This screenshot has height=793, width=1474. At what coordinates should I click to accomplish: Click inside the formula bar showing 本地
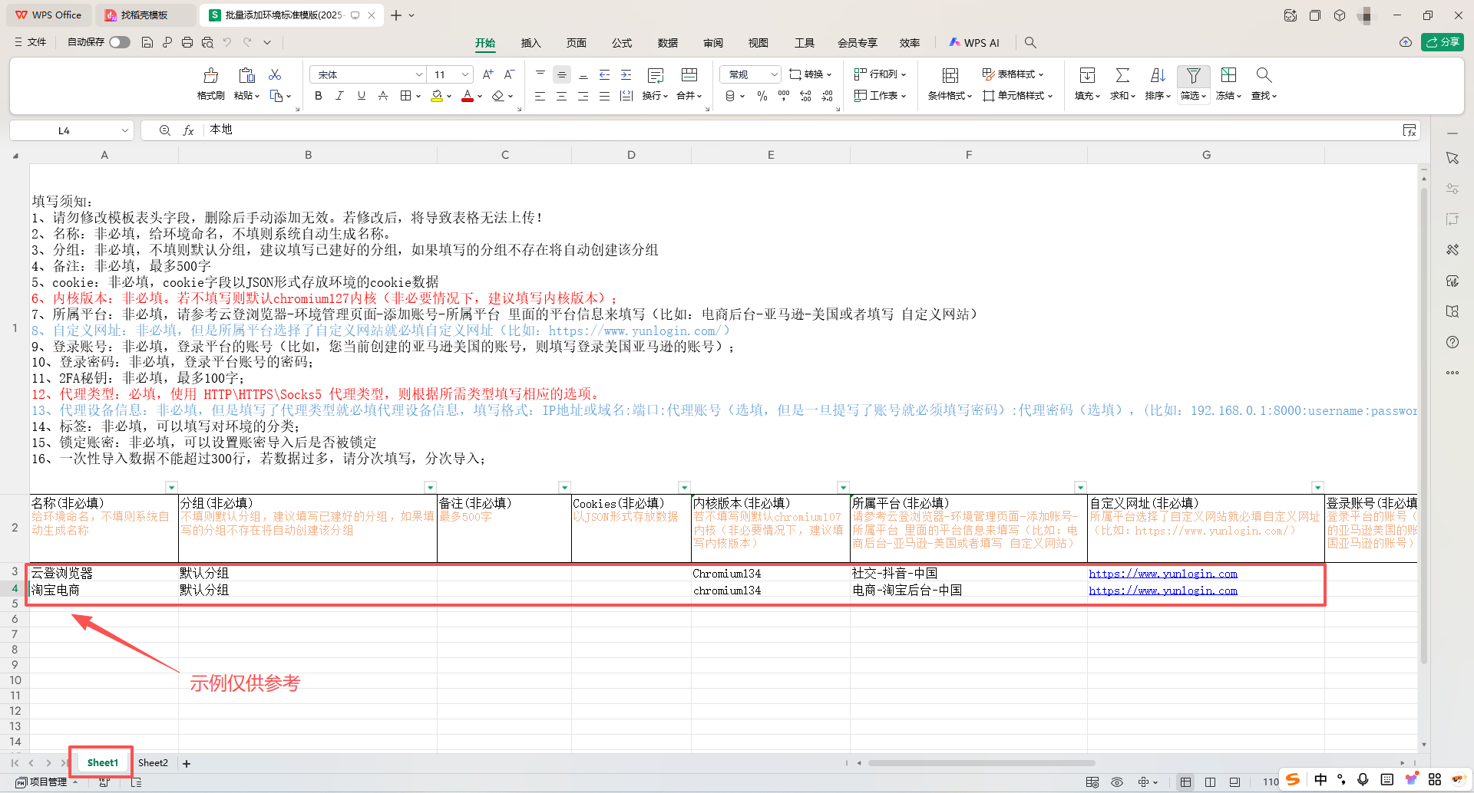click(307, 130)
